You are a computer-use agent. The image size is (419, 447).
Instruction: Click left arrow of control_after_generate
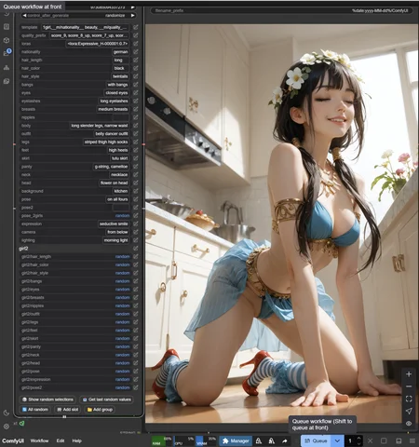tap(24, 15)
